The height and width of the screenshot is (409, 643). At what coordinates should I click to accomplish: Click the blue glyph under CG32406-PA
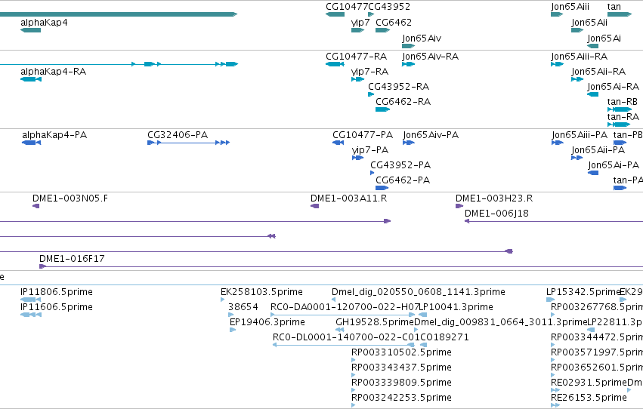pos(189,143)
